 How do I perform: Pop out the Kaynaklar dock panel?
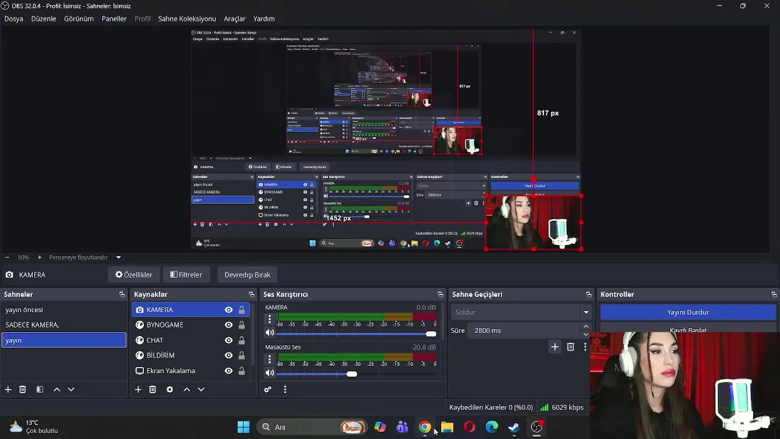pyautogui.click(x=251, y=294)
